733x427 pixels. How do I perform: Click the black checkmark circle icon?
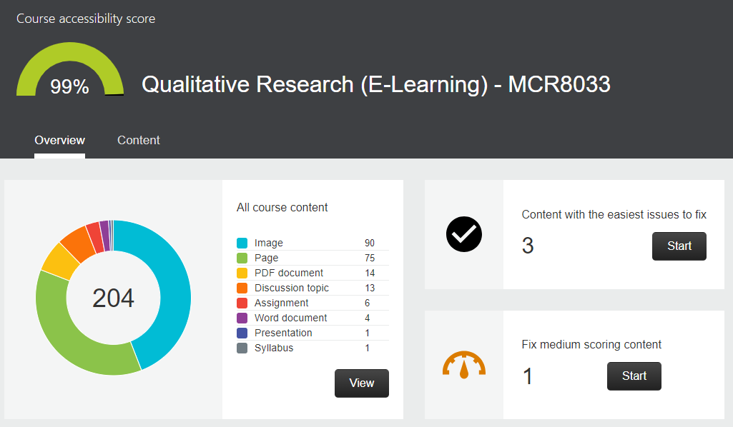coord(464,234)
